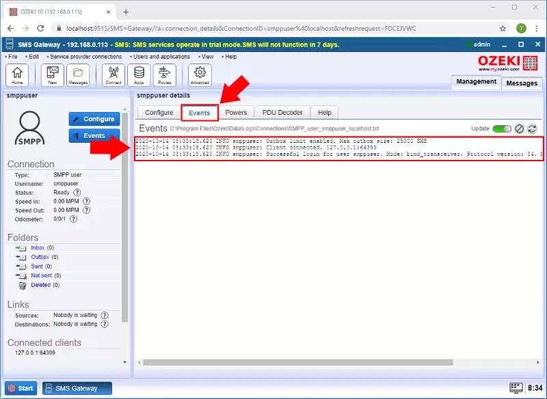Screen dimensions: 547x399
Task: Click the blue Events button
Action: 94,135
